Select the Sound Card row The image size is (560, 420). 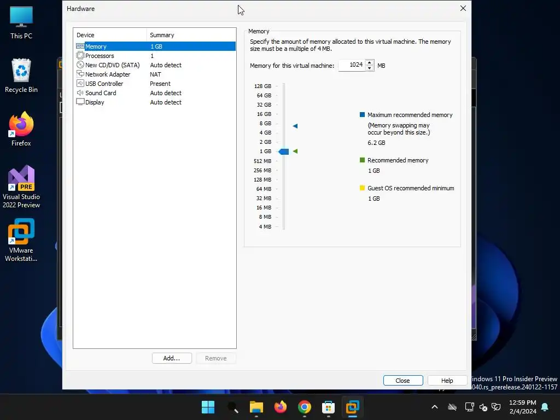click(x=155, y=93)
